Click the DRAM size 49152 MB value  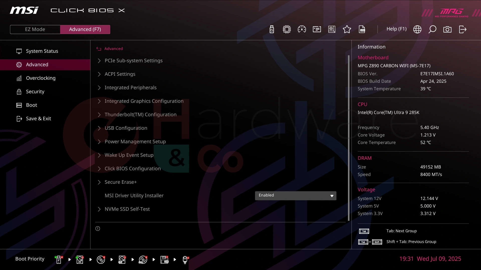(x=431, y=167)
